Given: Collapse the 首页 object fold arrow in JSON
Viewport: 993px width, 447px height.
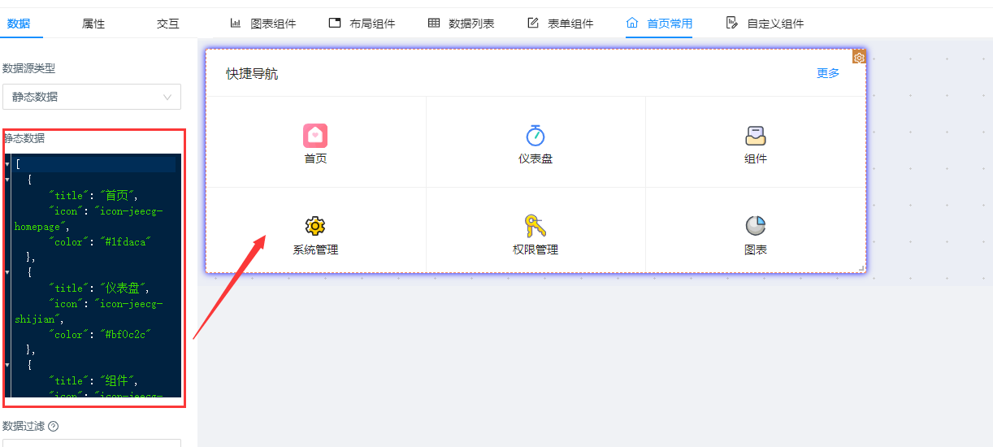Looking at the screenshot, I should 8,180.
